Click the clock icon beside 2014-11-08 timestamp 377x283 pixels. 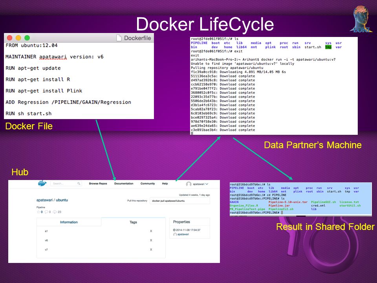click(x=174, y=230)
